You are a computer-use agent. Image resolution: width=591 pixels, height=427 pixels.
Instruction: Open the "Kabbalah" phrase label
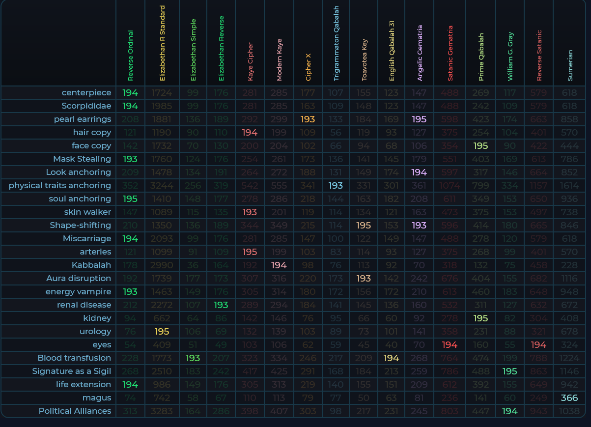(x=91, y=265)
